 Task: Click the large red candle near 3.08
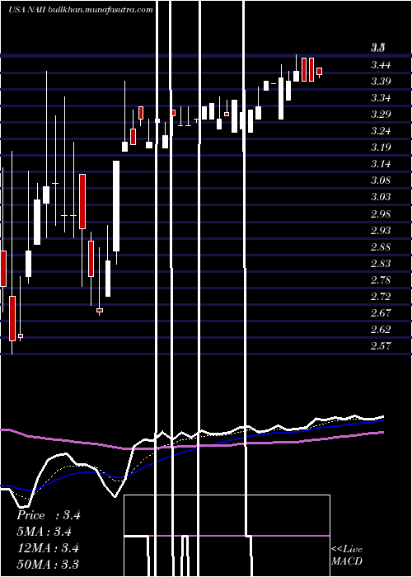pyautogui.click(x=82, y=202)
